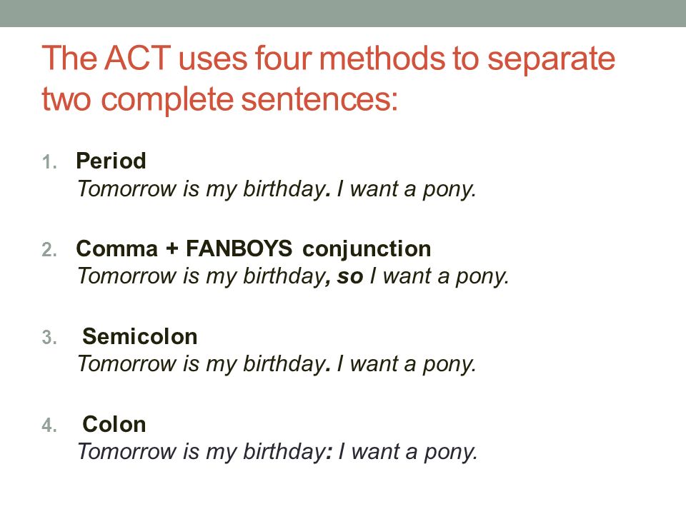Image resolution: width=686 pixels, height=514 pixels.
Task: Click the example sentence under Period
Action: pos(277,190)
